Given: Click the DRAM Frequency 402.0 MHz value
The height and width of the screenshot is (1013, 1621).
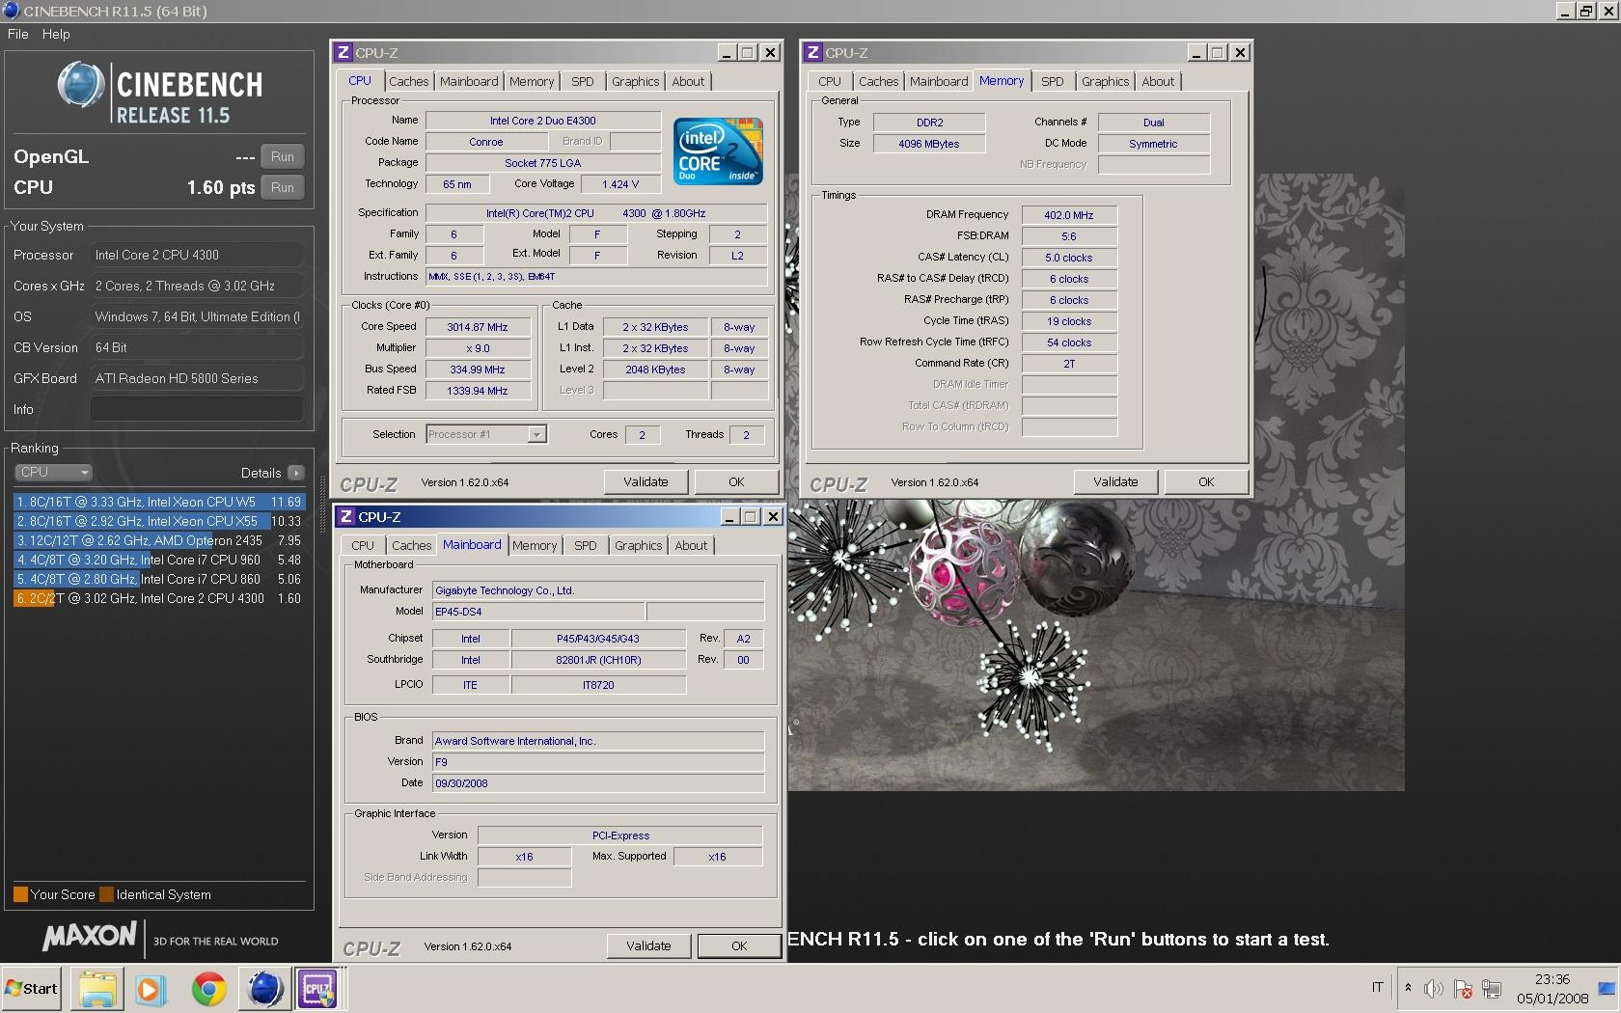Looking at the screenshot, I should tap(1069, 215).
